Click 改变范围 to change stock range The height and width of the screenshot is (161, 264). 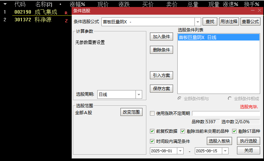131,112
